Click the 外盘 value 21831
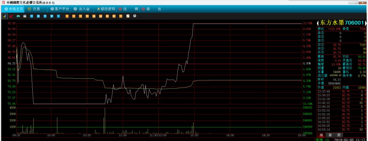This screenshot has height=141, width=368. tap(337, 87)
